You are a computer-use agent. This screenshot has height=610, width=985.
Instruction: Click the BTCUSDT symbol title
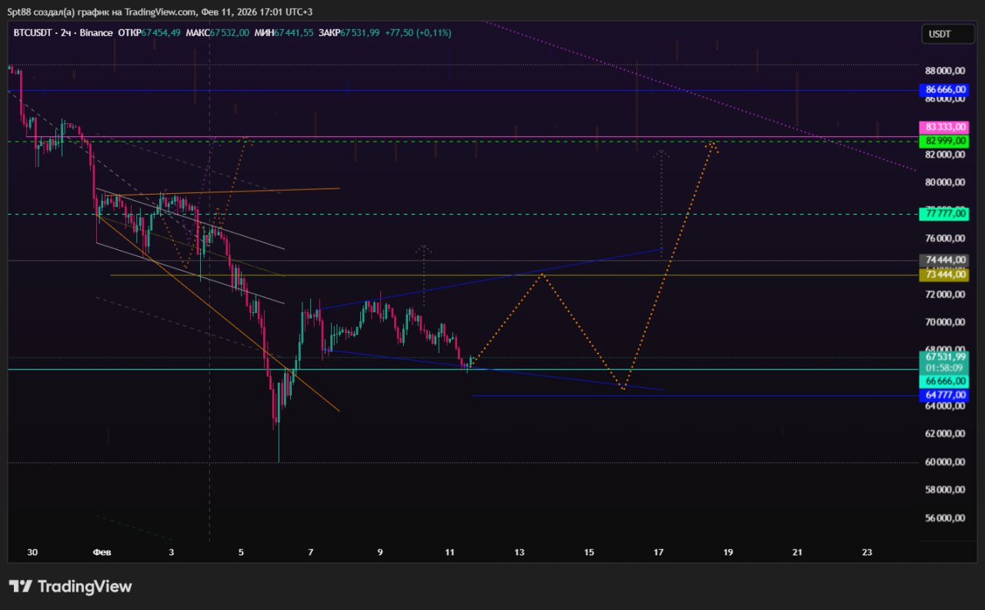[32, 33]
